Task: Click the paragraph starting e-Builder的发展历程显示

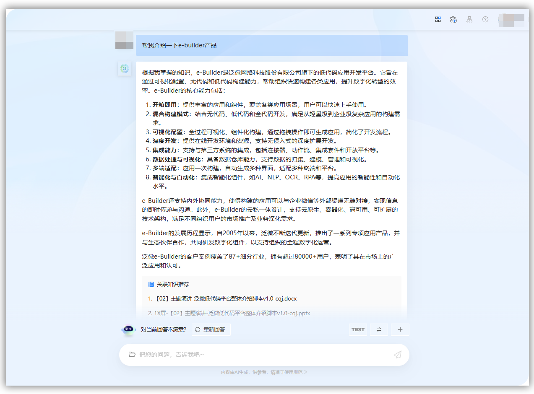Action: (271, 238)
